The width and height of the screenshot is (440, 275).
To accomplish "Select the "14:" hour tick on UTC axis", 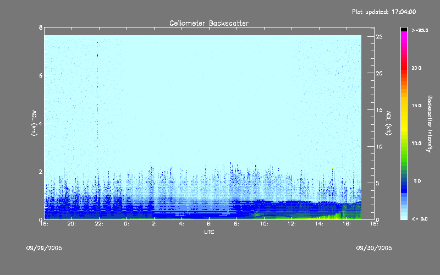I will coord(319,224).
